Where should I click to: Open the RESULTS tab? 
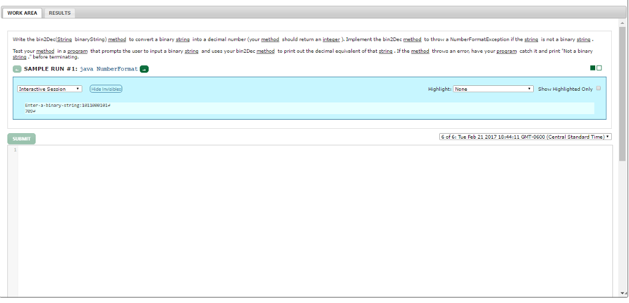(60, 13)
